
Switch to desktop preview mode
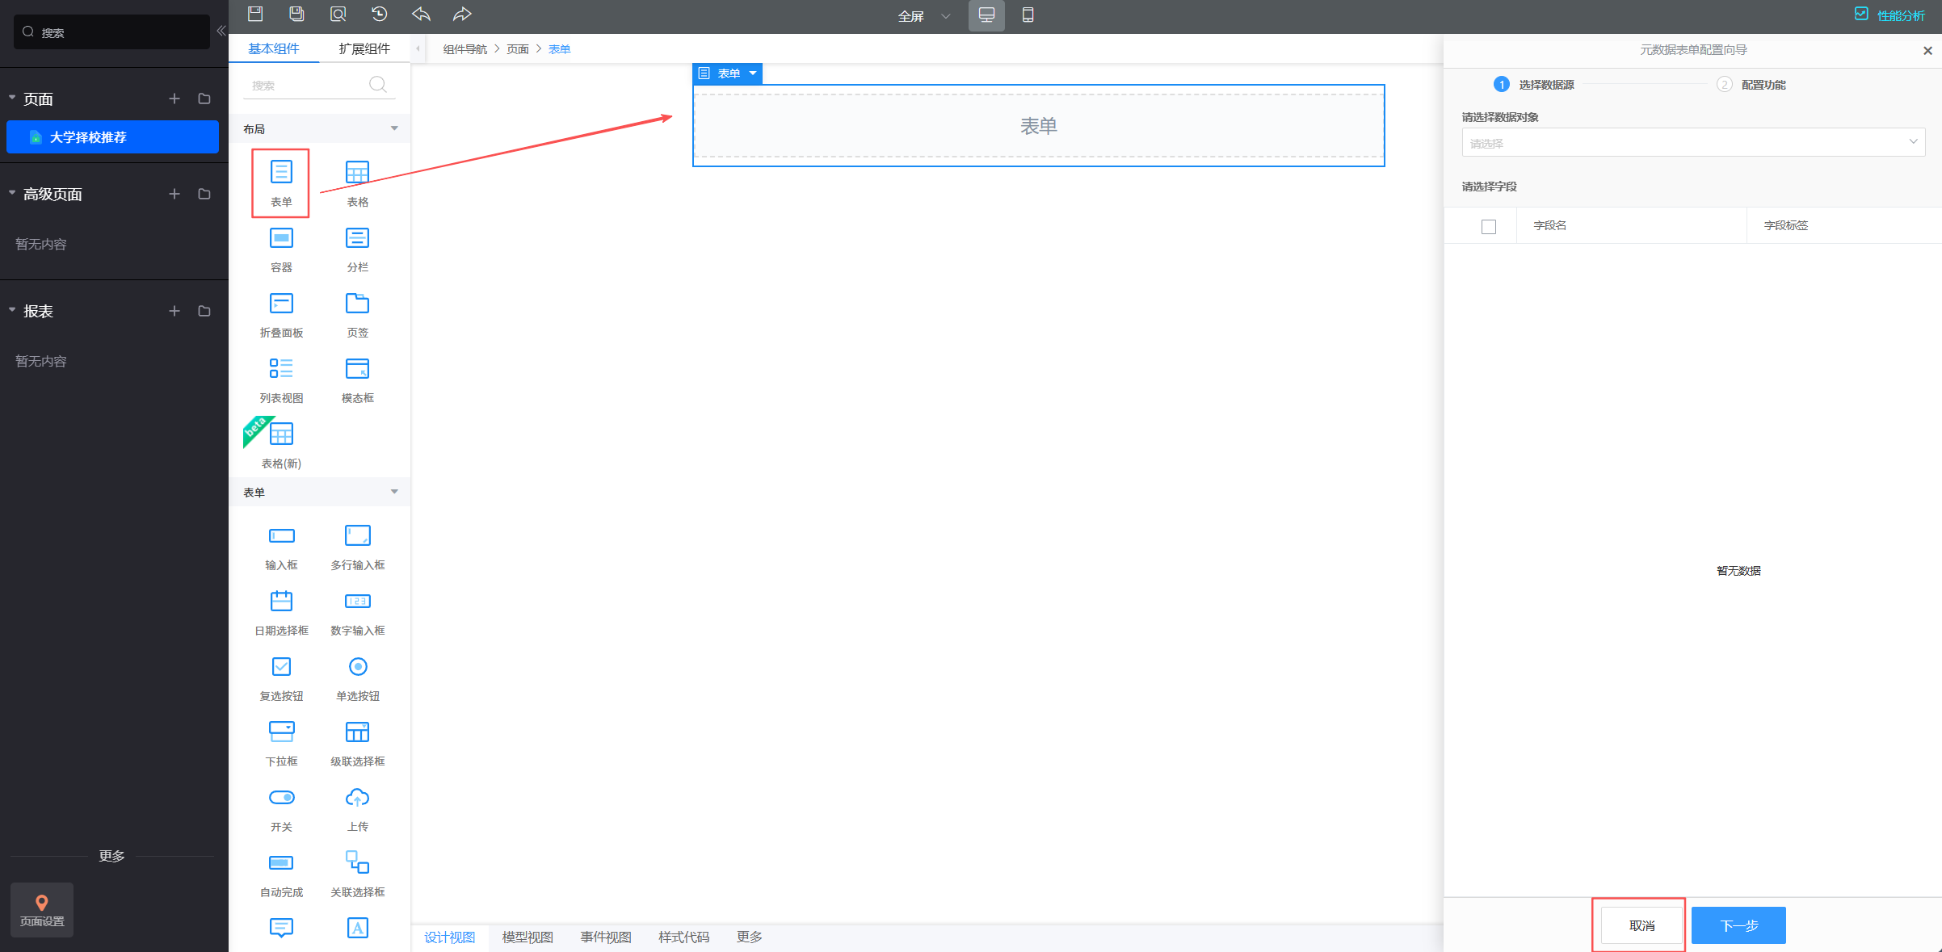(x=986, y=15)
